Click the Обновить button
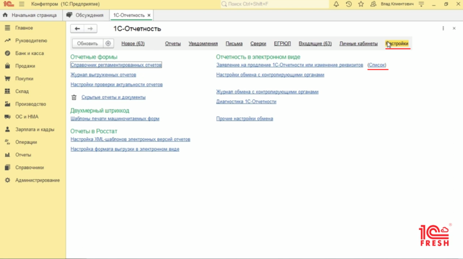This screenshot has width=463, height=259. (x=87, y=43)
